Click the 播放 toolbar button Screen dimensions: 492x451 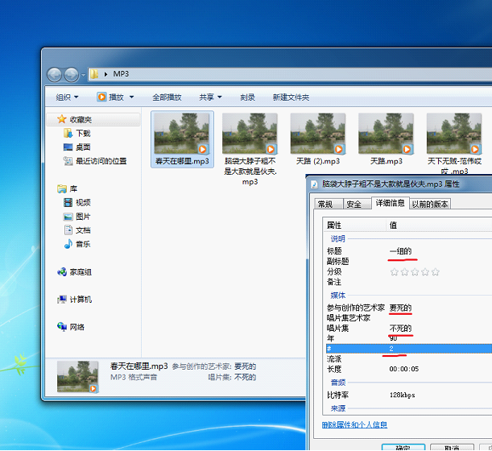coord(110,97)
